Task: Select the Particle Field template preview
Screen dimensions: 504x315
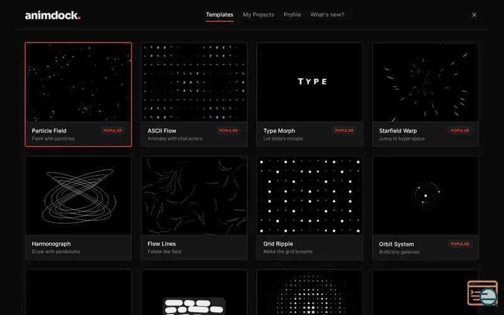Action: pos(78,83)
